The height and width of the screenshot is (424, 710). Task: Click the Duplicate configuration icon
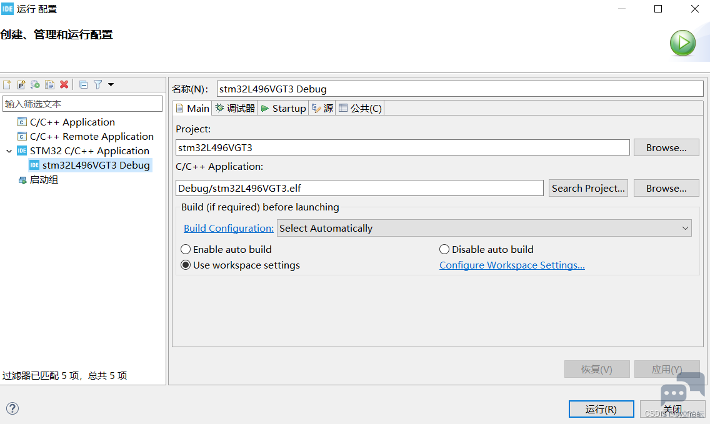49,84
